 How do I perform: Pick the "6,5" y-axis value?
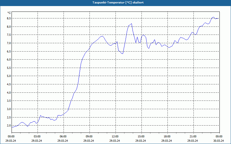(x=9, y=51)
